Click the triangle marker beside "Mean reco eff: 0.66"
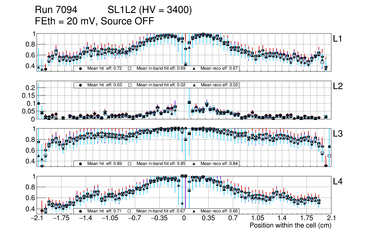Image resolution: width=368 pixels, height=238 pixels. (194, 211)
